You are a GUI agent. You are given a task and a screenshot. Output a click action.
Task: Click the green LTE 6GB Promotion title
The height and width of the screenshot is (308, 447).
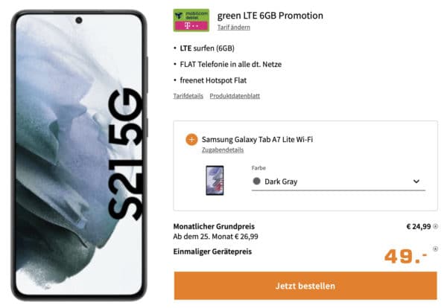coord(270,16)
